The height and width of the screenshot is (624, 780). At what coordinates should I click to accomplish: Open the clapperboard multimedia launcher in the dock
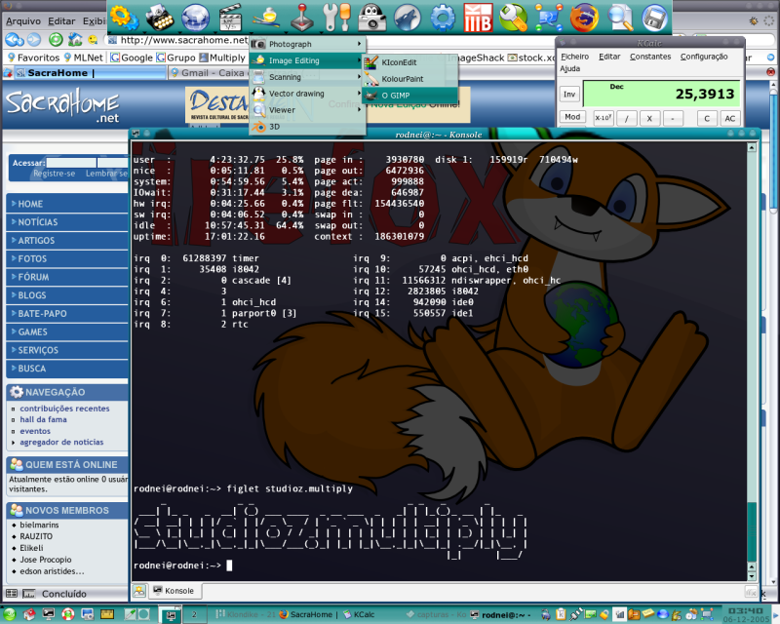click(230, 18)
